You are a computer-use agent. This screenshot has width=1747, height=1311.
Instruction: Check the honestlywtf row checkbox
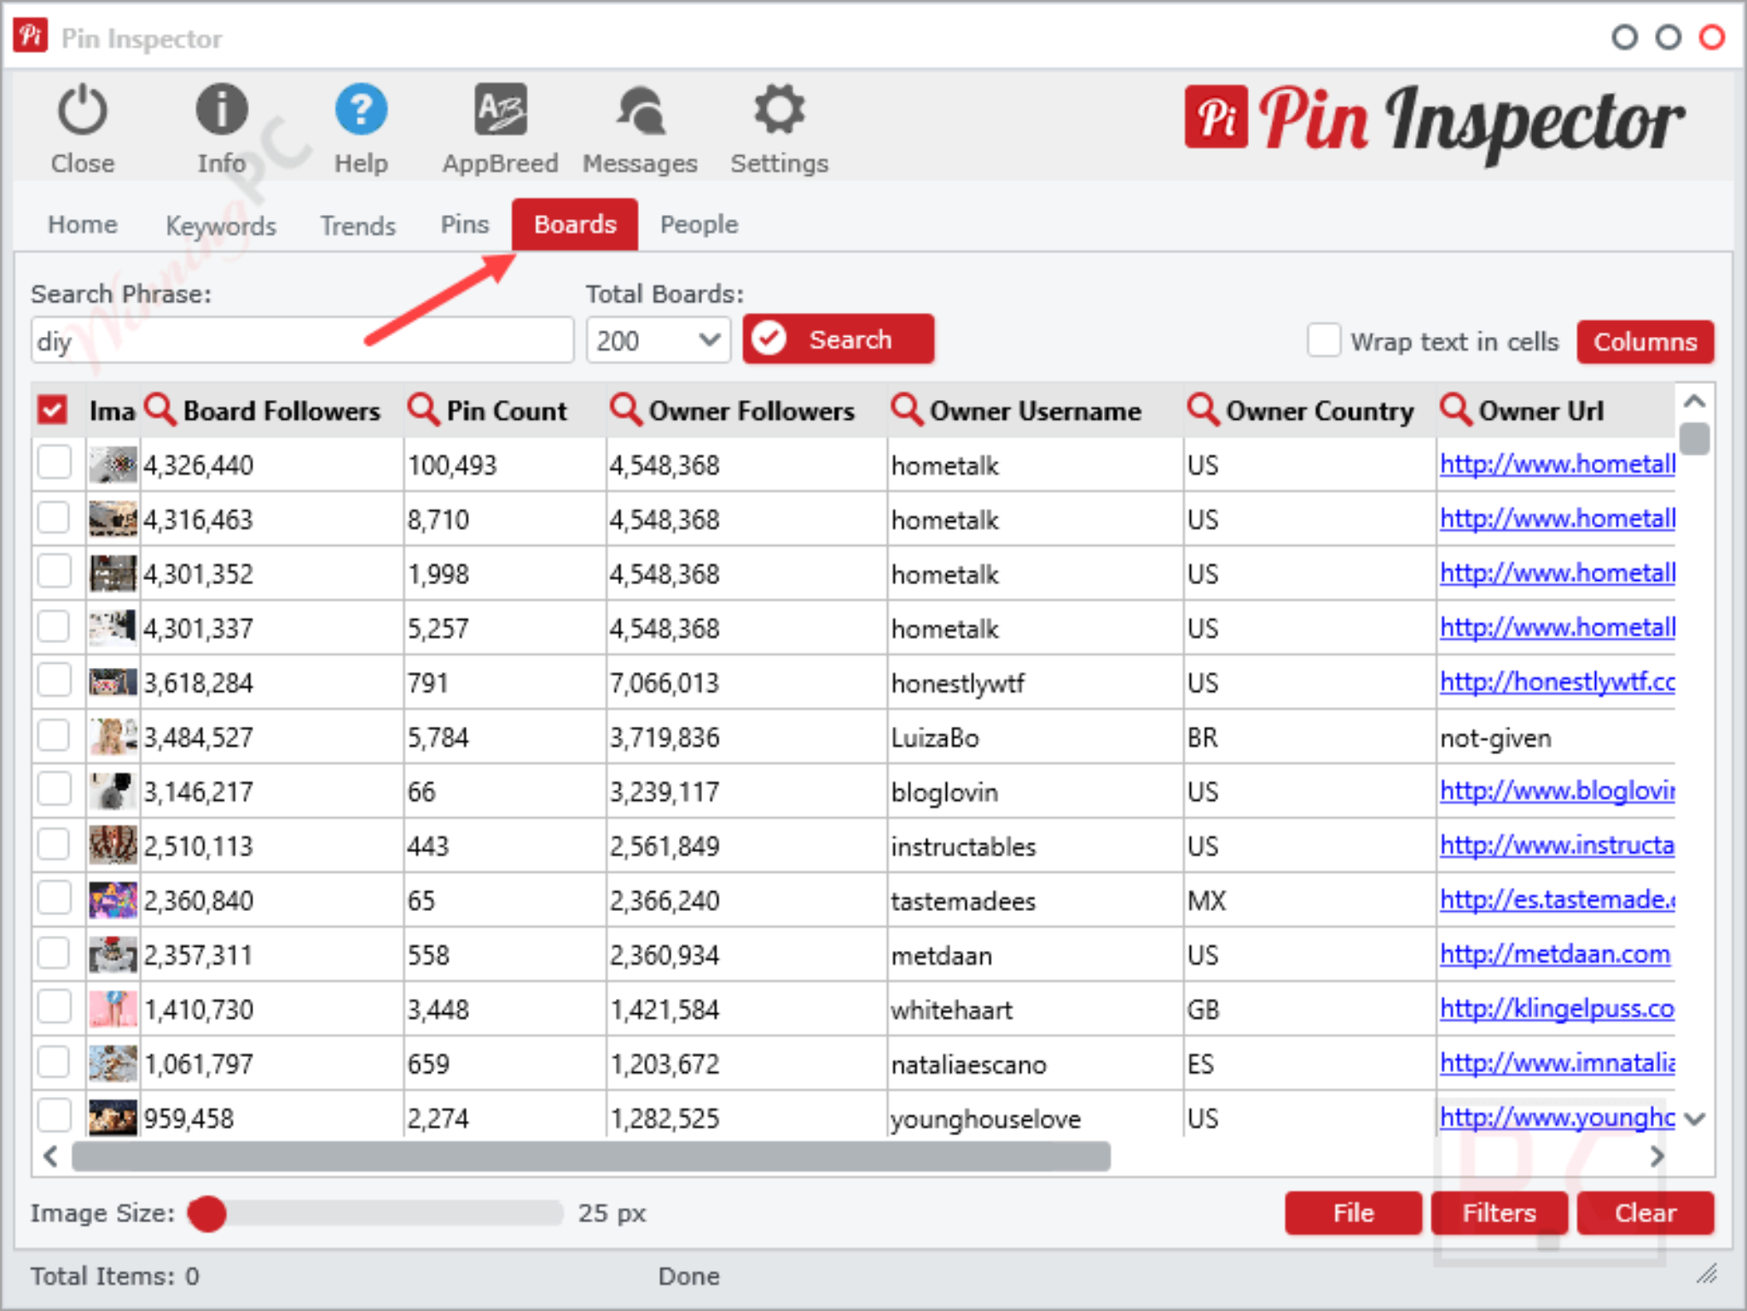[x=54, y=682]
